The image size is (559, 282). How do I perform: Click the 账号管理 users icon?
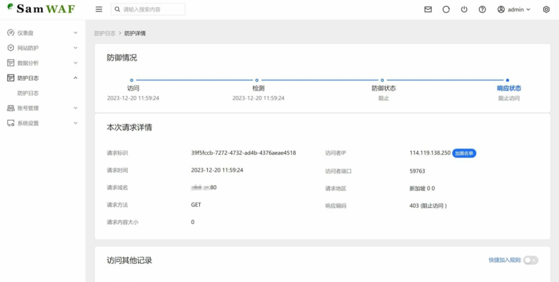point(11,108)
